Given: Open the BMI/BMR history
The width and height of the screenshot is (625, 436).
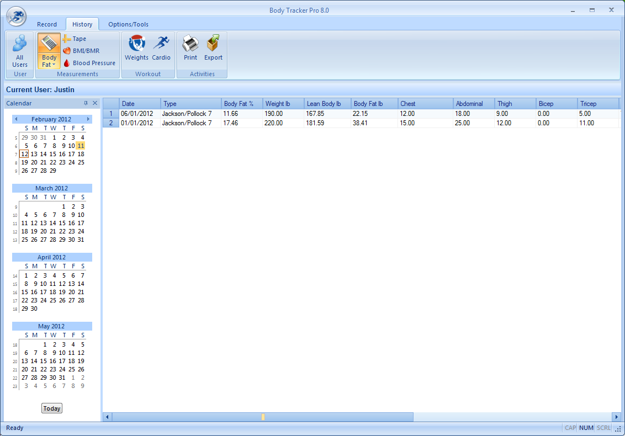Looking at the screenshot, I should pyautogui.click(x=81, y=51).
